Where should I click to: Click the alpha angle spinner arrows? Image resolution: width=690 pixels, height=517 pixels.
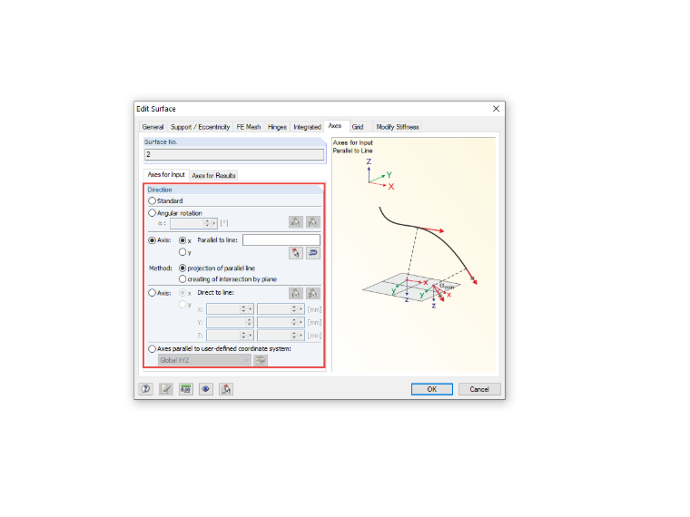pos(207,223)
